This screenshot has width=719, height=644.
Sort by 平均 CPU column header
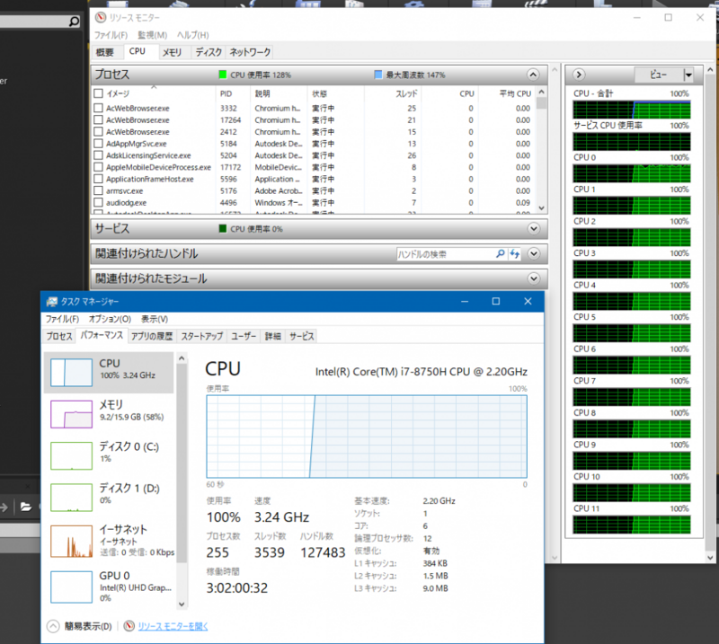click(506, 93)
